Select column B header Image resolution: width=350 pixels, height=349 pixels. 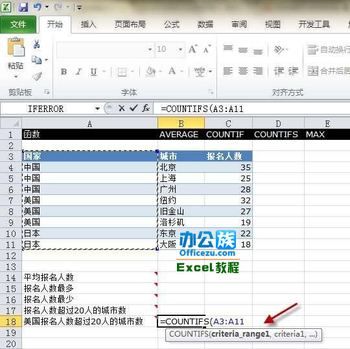181,123
